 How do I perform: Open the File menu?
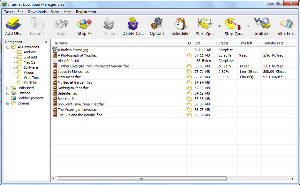point(20,12)
